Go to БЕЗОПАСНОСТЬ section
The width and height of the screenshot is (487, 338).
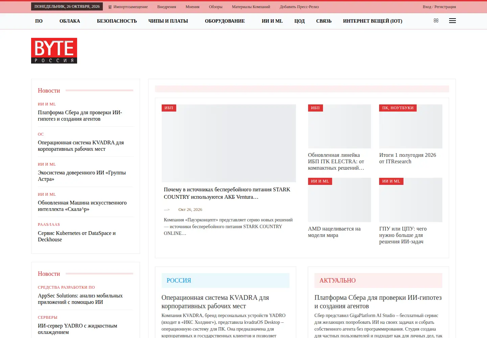point(117,21)
